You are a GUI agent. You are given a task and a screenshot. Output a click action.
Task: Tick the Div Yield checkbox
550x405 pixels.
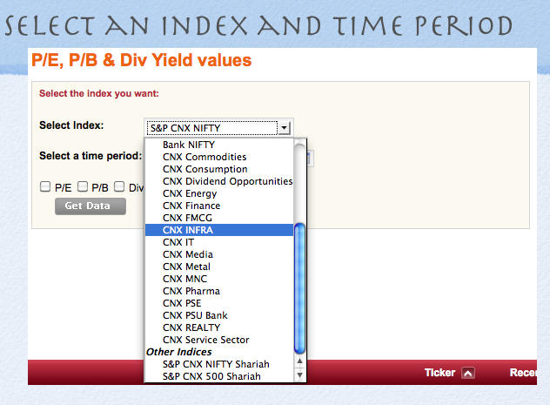(x=119, y=186)
